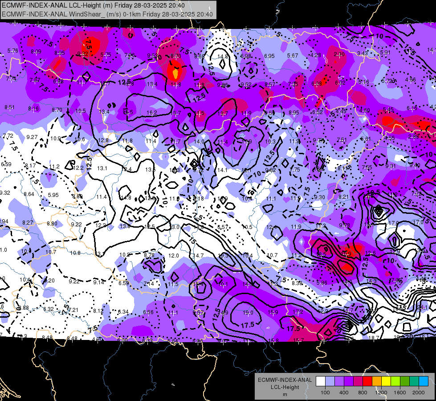
Task: Click the grid value 6.16
Action: (x=412, y=108)
